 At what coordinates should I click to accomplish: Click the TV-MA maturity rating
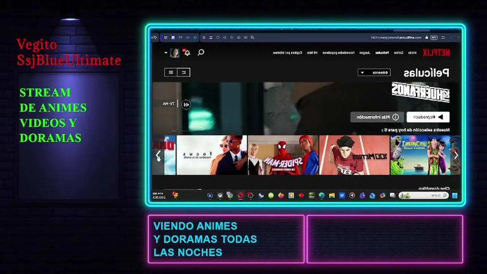point(169,104)
